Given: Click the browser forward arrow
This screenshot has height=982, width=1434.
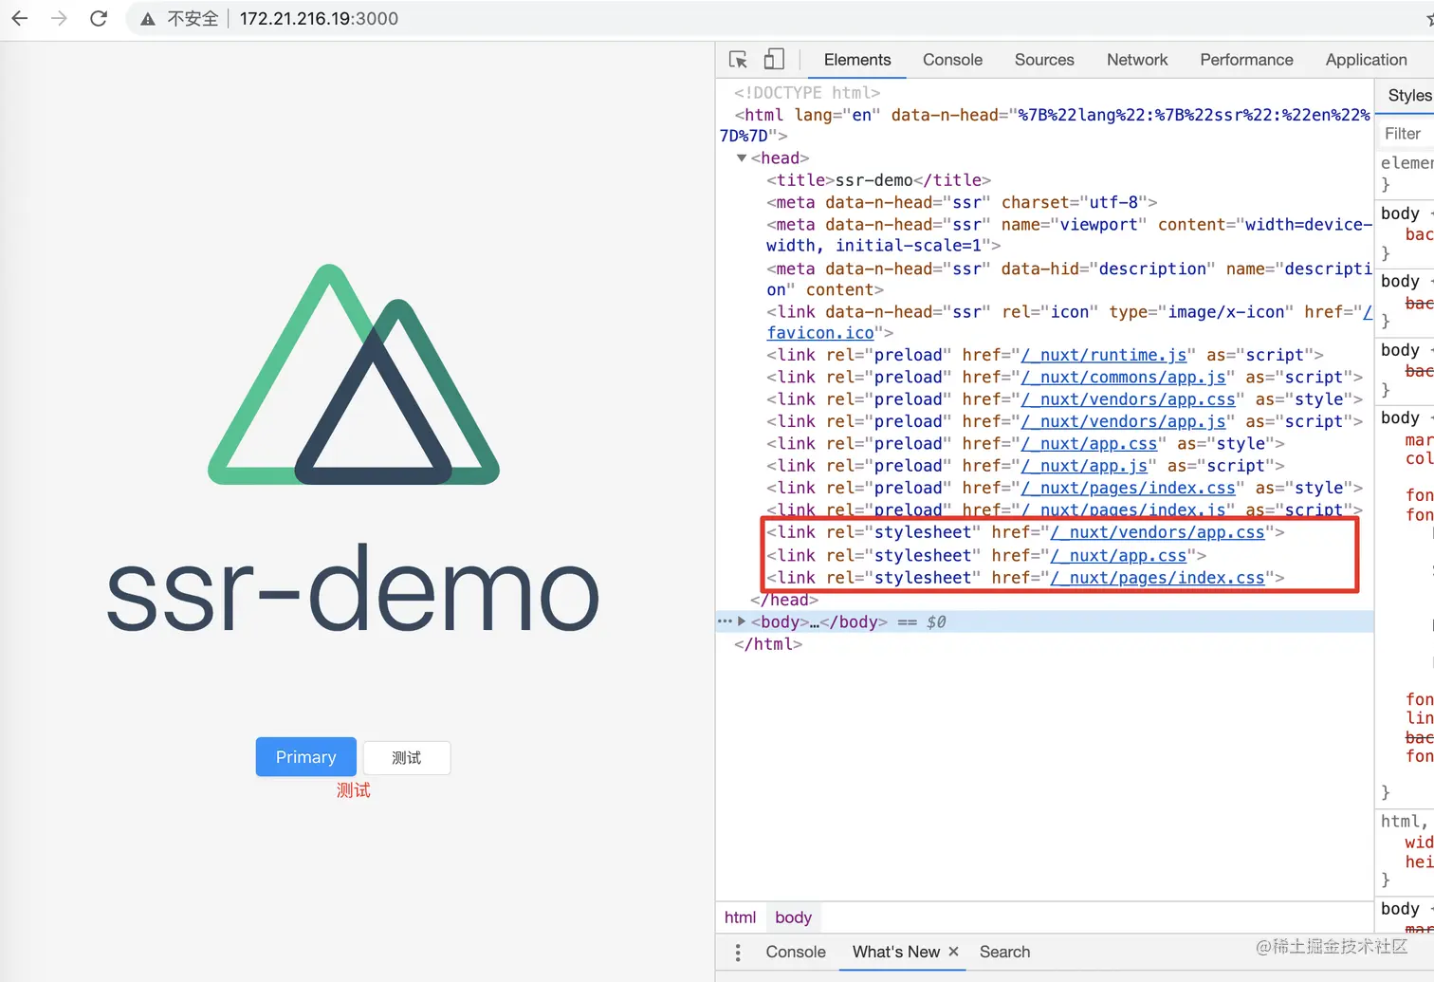Looking at the screenshot, I should (59, 18).
